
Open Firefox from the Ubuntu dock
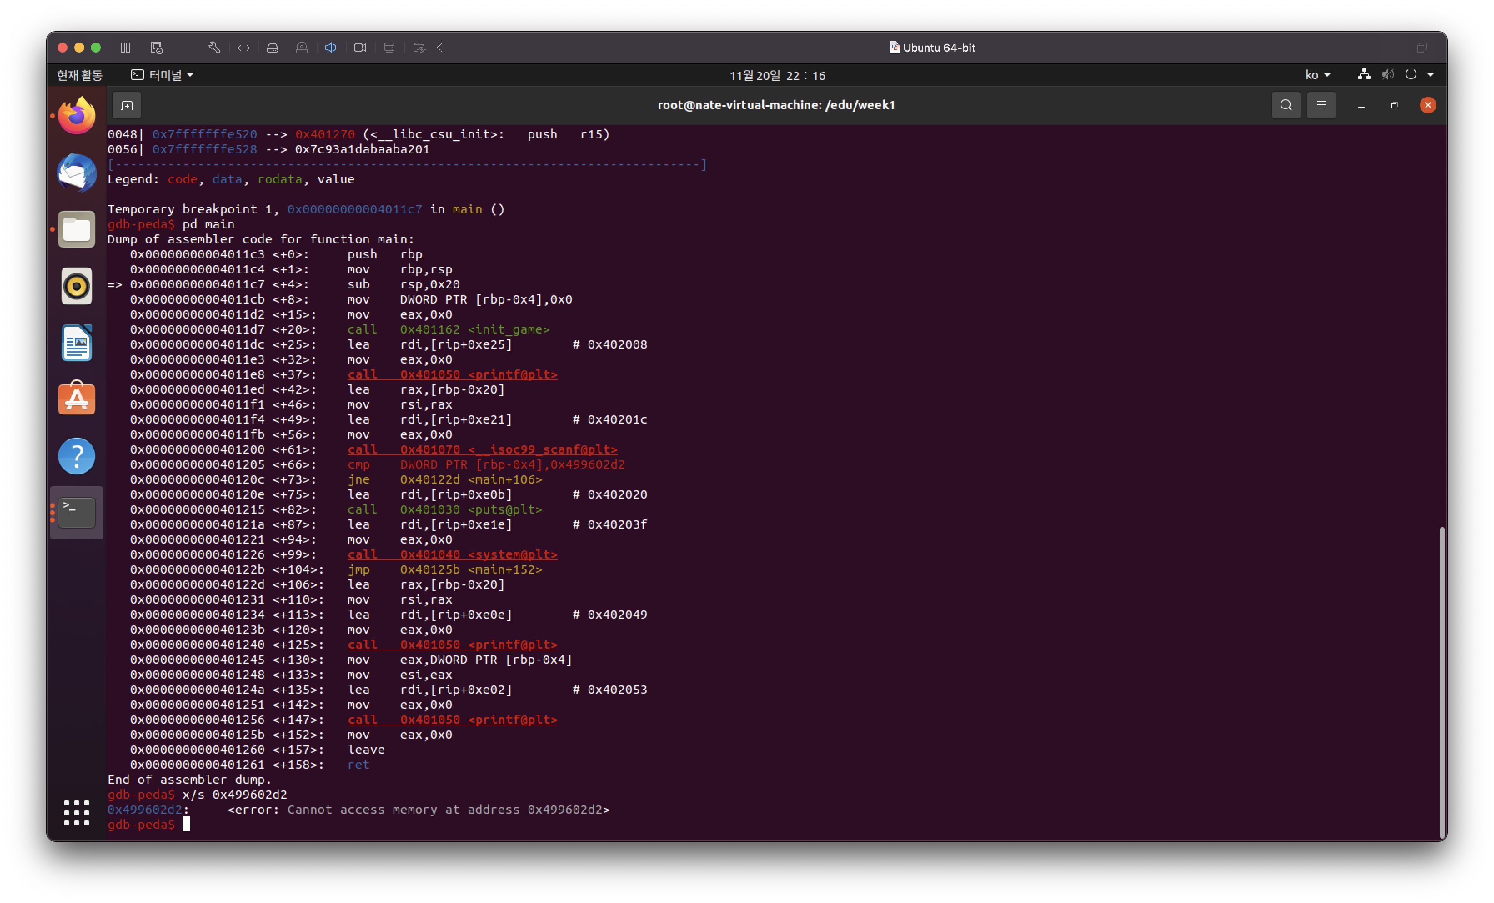[x=76, y=115]
